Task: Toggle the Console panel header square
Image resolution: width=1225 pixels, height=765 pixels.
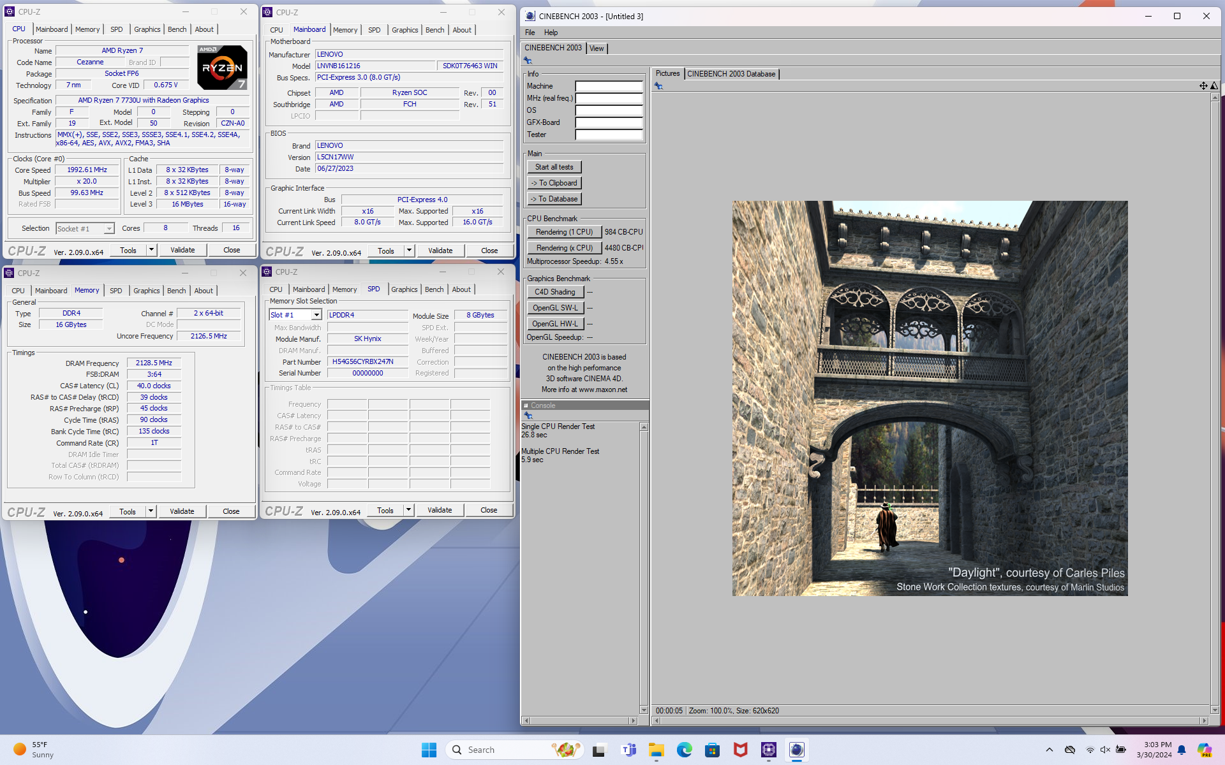Action: point(526,405)
